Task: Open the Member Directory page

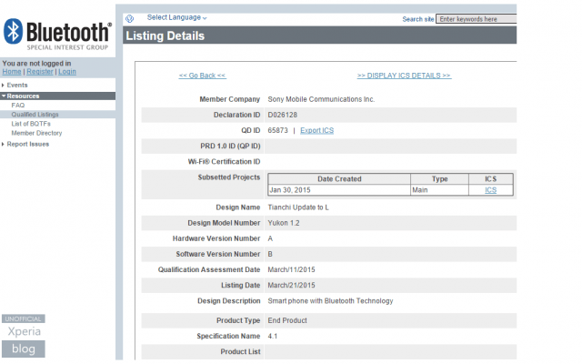Action: (x=36, y=133)
